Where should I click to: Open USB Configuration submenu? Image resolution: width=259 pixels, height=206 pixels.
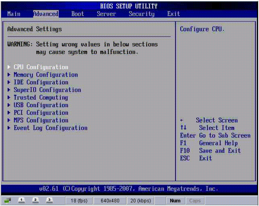click(41, 105)
